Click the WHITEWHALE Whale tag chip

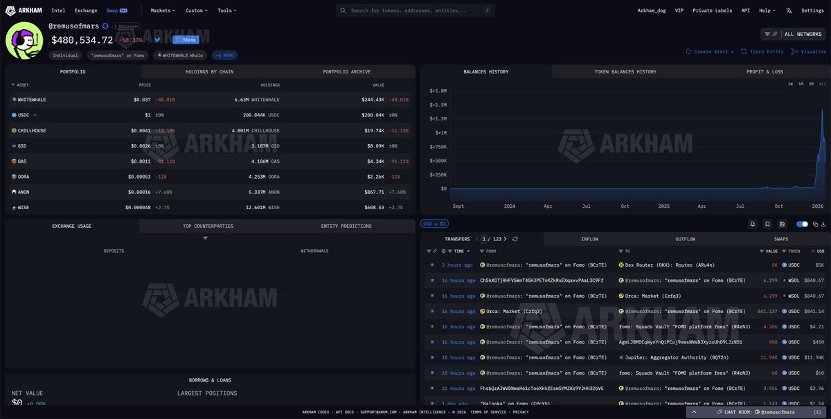pyautogui.click(x=180, y=55)
